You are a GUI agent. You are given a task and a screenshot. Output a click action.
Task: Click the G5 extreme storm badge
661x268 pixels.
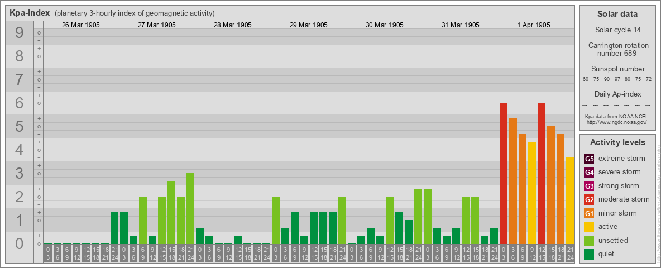tap(589, 159)
